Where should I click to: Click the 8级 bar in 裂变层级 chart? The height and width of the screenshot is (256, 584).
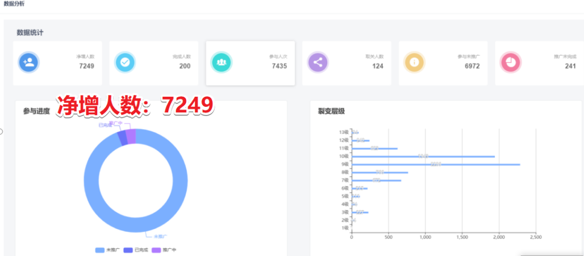pyautogui.click(x=380, y=172)
